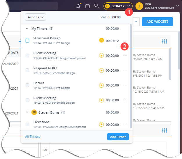Collapse the My Timers group
Viewport: 182px width, 159px height.
[x=27, y=29]
